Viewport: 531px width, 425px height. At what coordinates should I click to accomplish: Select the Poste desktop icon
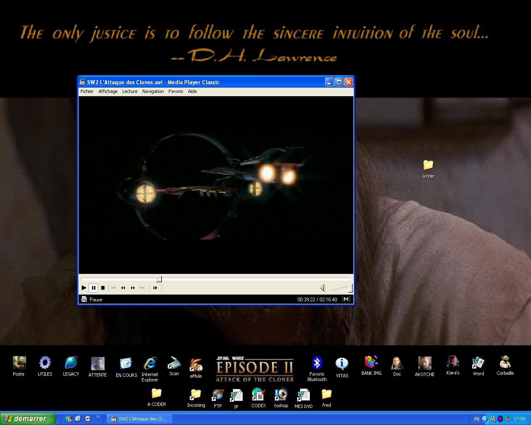pyautogui.click(x=19, y=366)
